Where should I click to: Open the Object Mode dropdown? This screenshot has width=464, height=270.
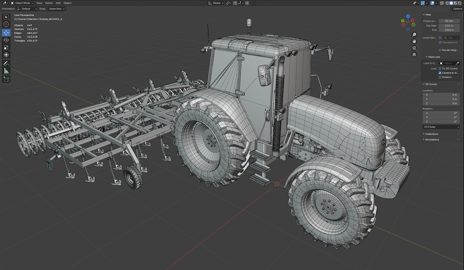click(22, 3)
